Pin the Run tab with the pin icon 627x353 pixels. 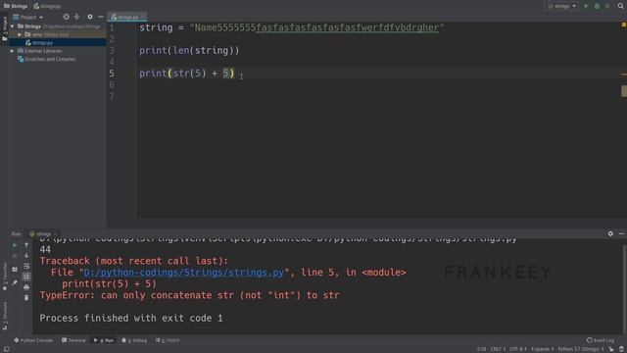15,283
